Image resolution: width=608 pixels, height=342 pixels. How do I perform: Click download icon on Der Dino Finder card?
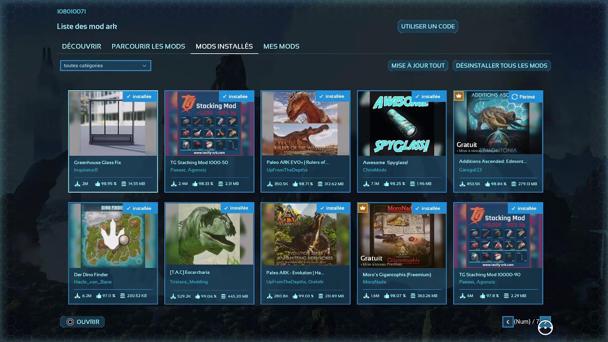pos(77,296)
